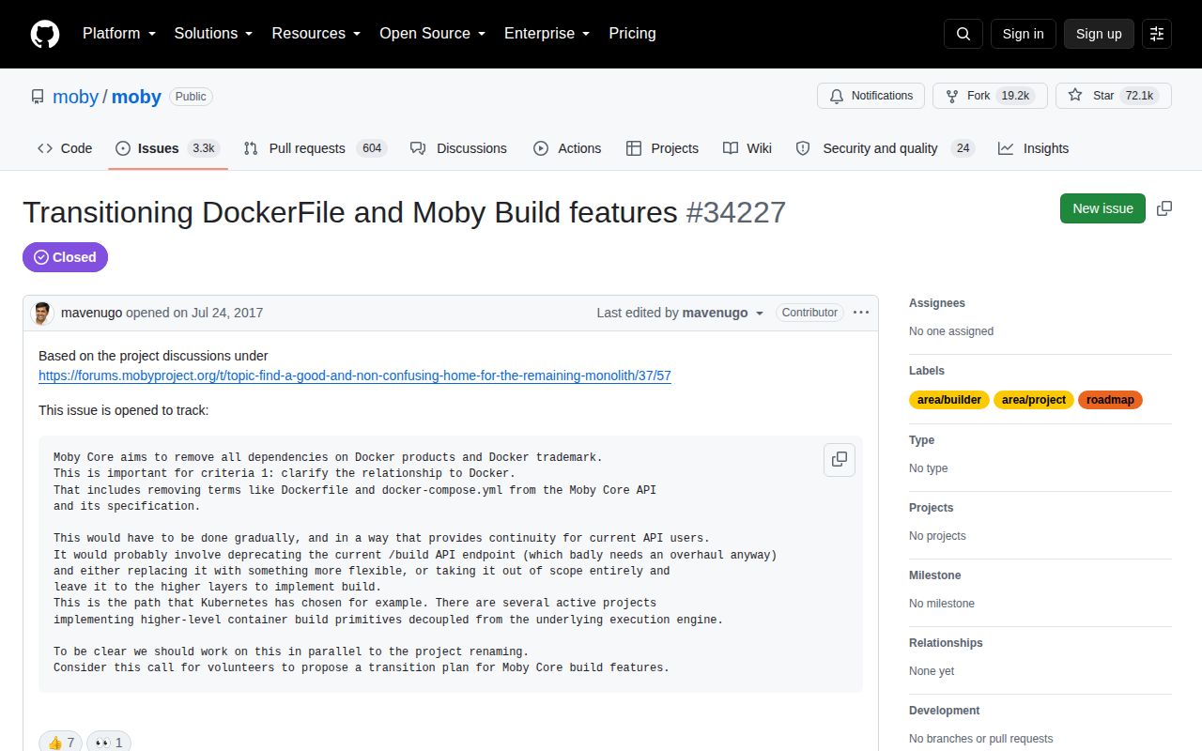Click the Star count 72.1k
The image size is (1202, 751).
1139,96
